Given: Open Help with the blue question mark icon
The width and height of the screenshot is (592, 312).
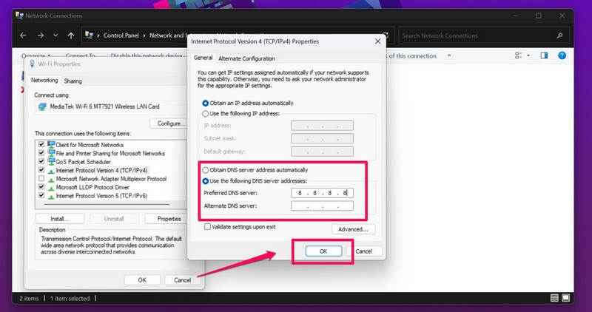Looking at the screenshot, I should click(562, 55).
